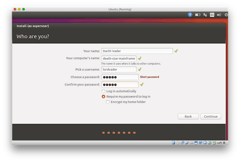Click VirtualBox keyboard capture arrow icon

click(x=214, y=143)
